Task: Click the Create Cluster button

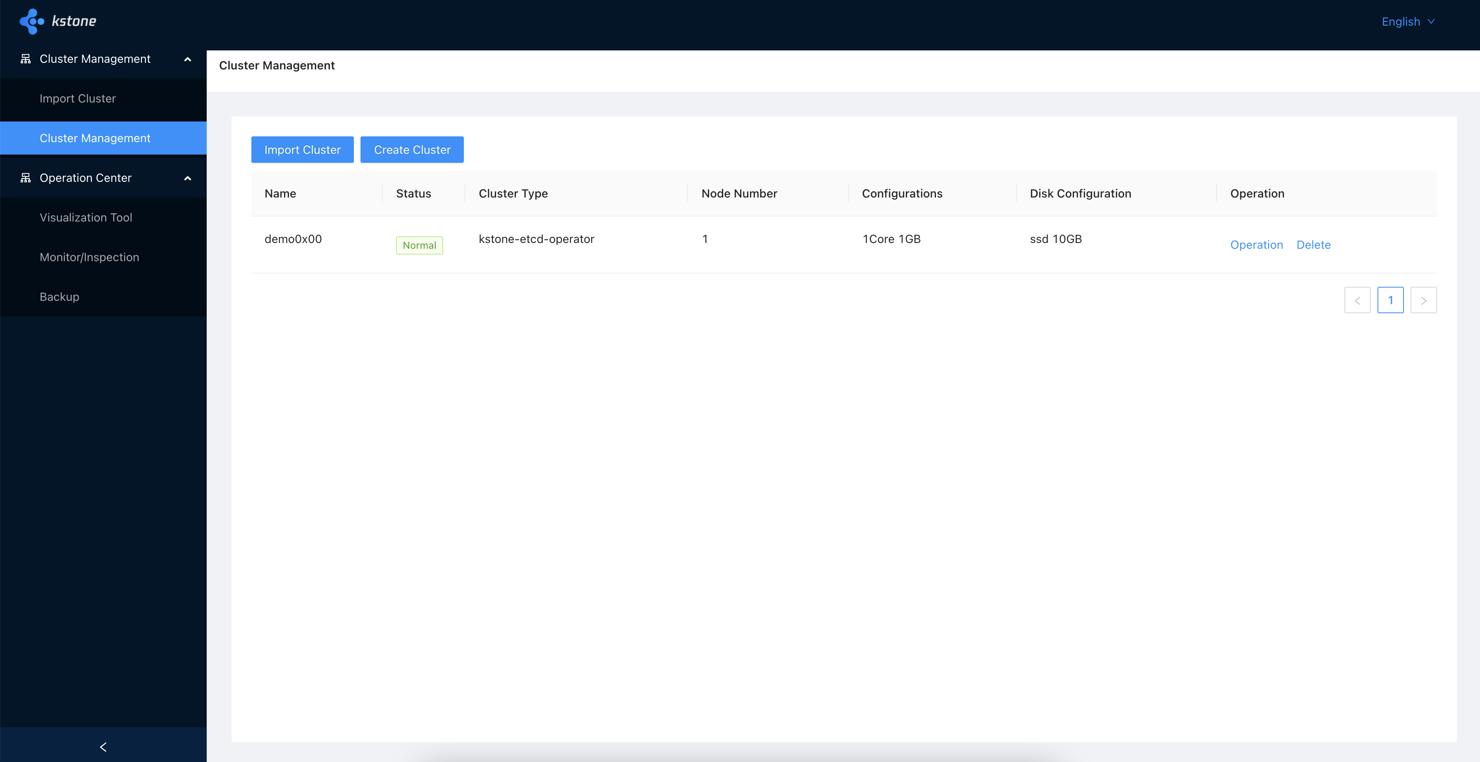Action: pyautogui.click(x=412, y=149)
